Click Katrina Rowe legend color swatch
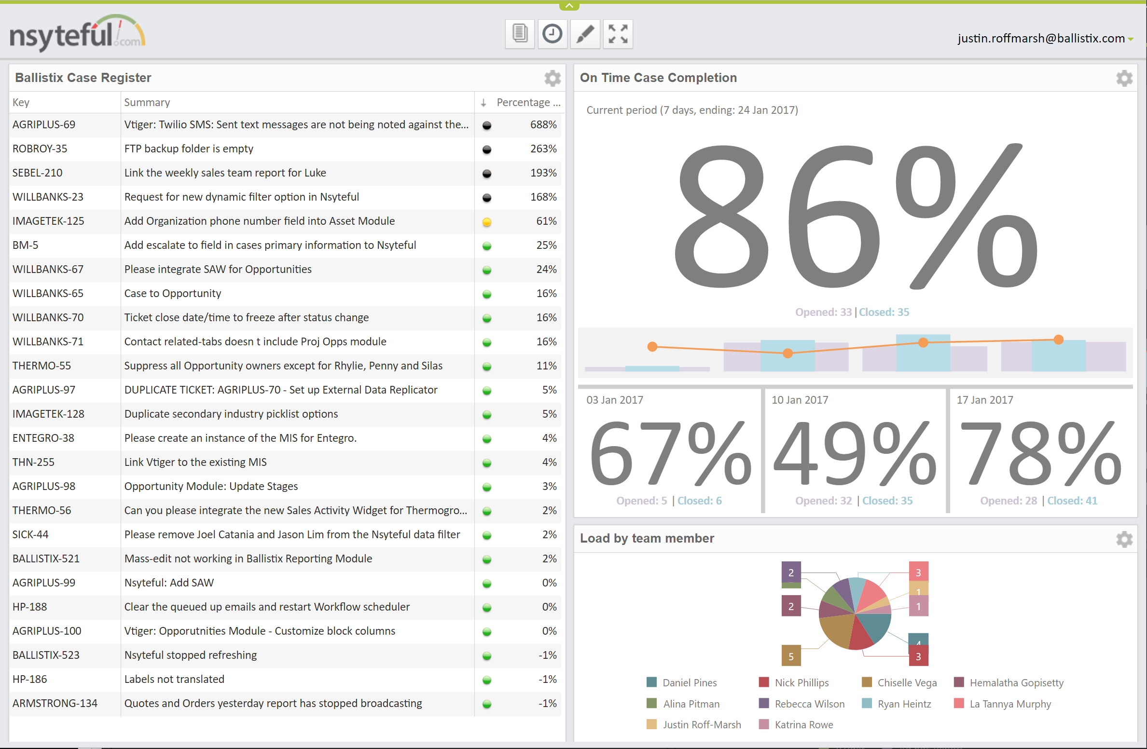The height and width of the screenshot is (749, 1147). pyautogui.click(x=764, y=724)
